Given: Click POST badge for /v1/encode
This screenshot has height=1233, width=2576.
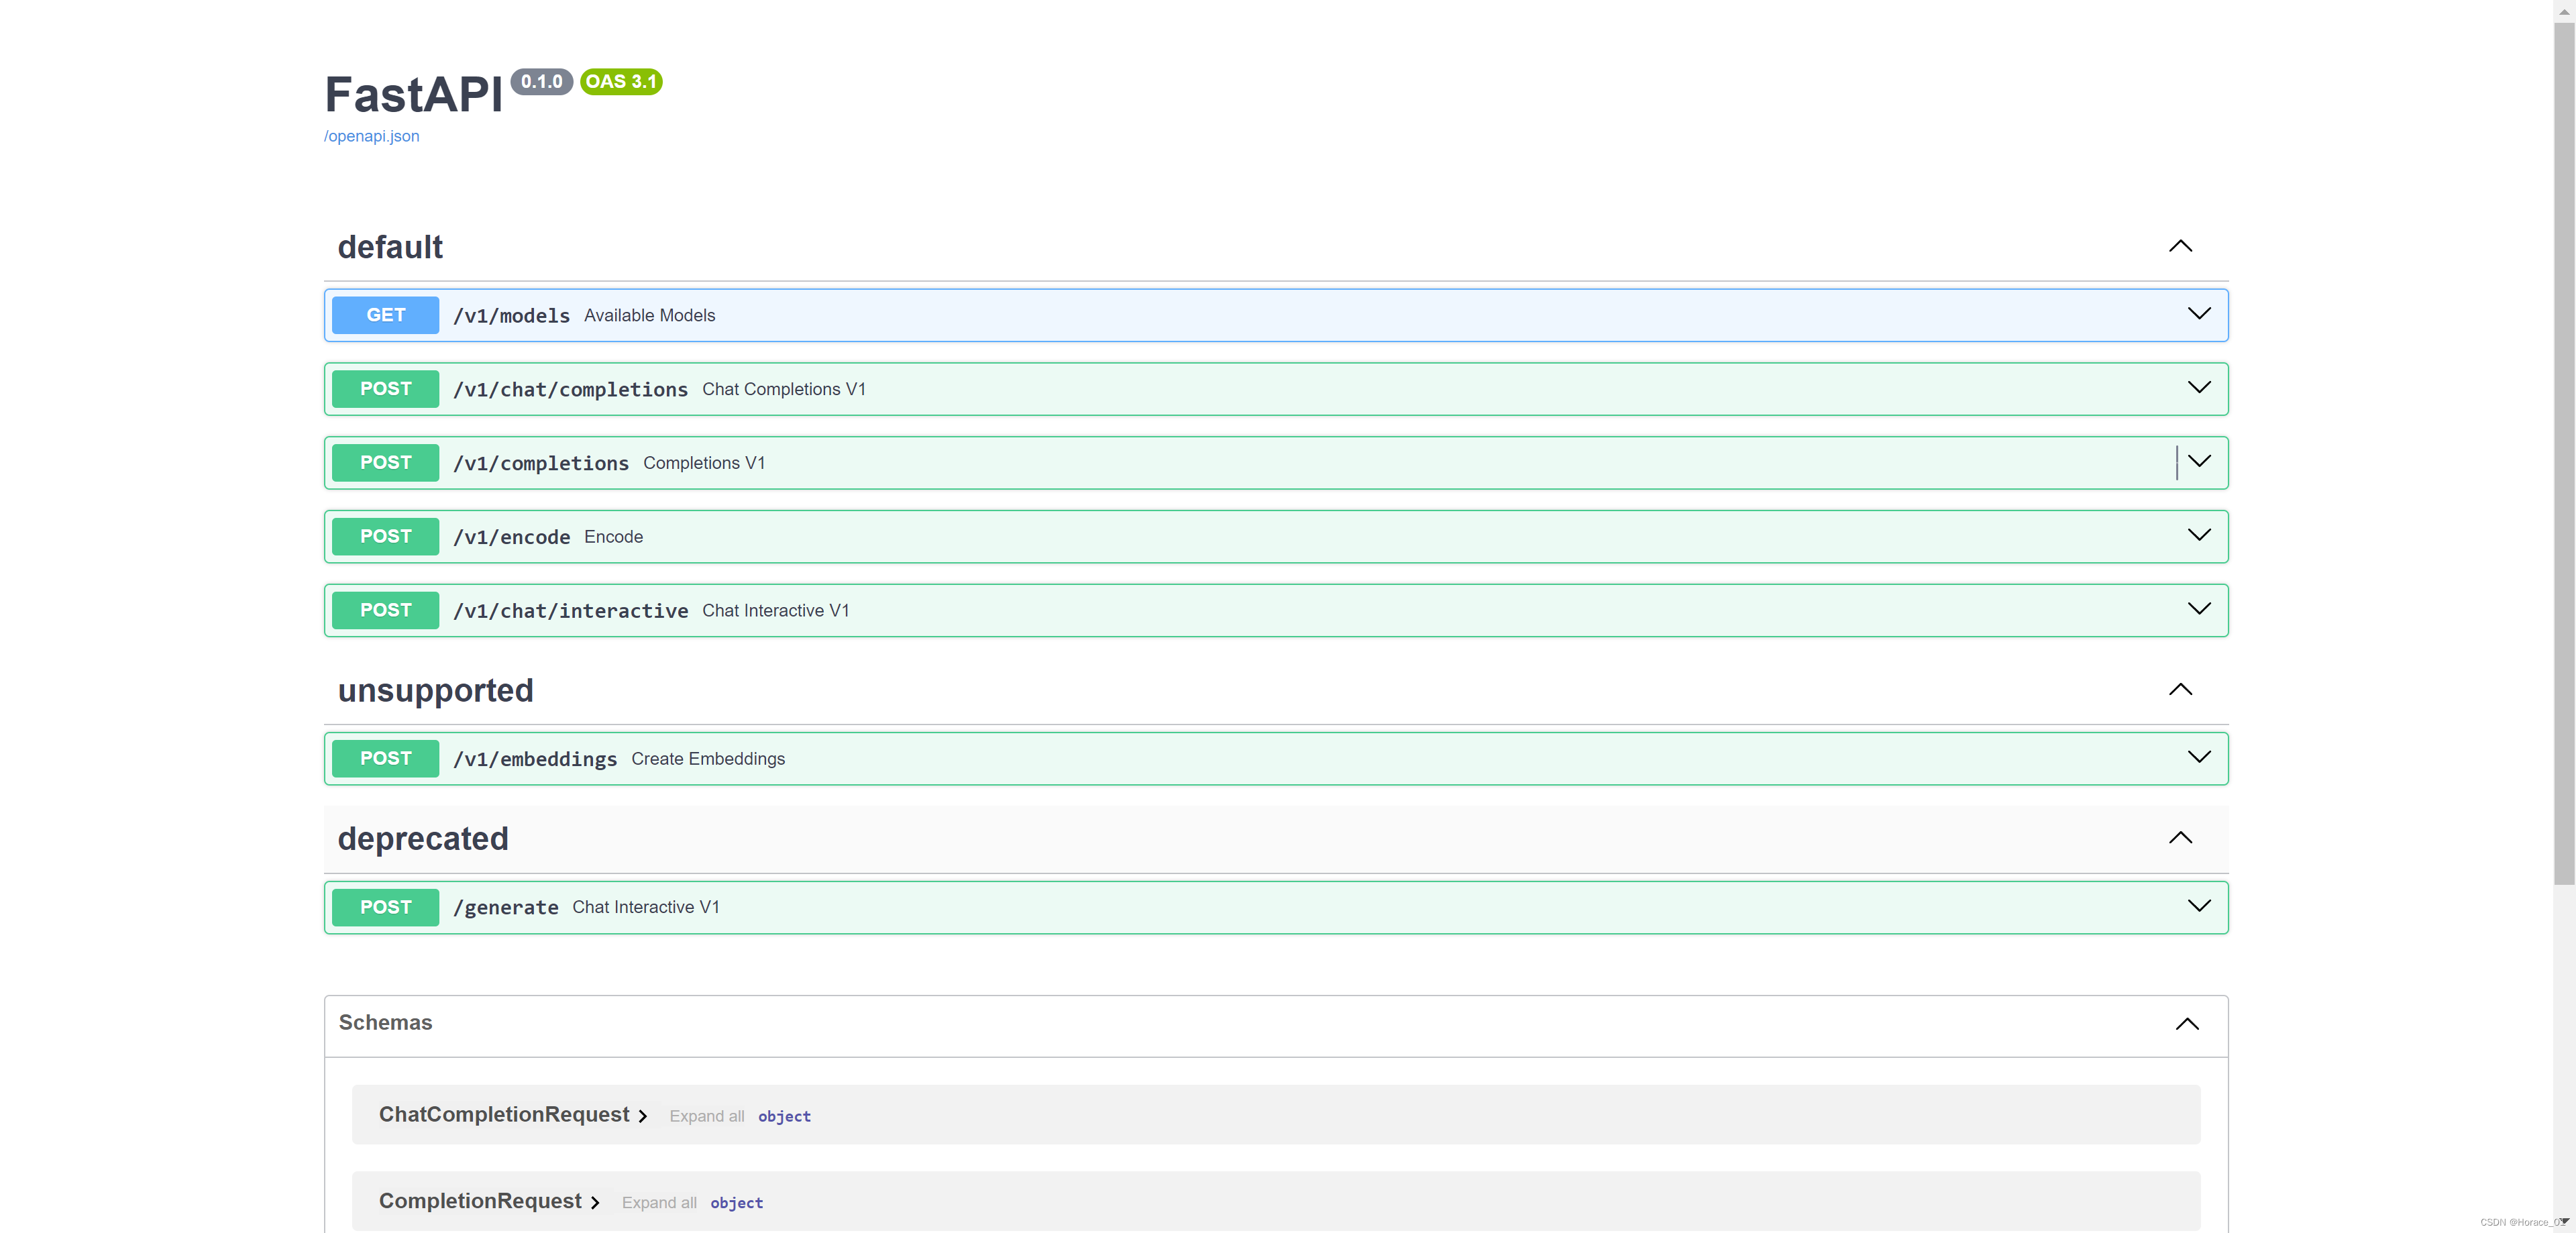Looking at the screenshot, I should [x=385, y=537].
